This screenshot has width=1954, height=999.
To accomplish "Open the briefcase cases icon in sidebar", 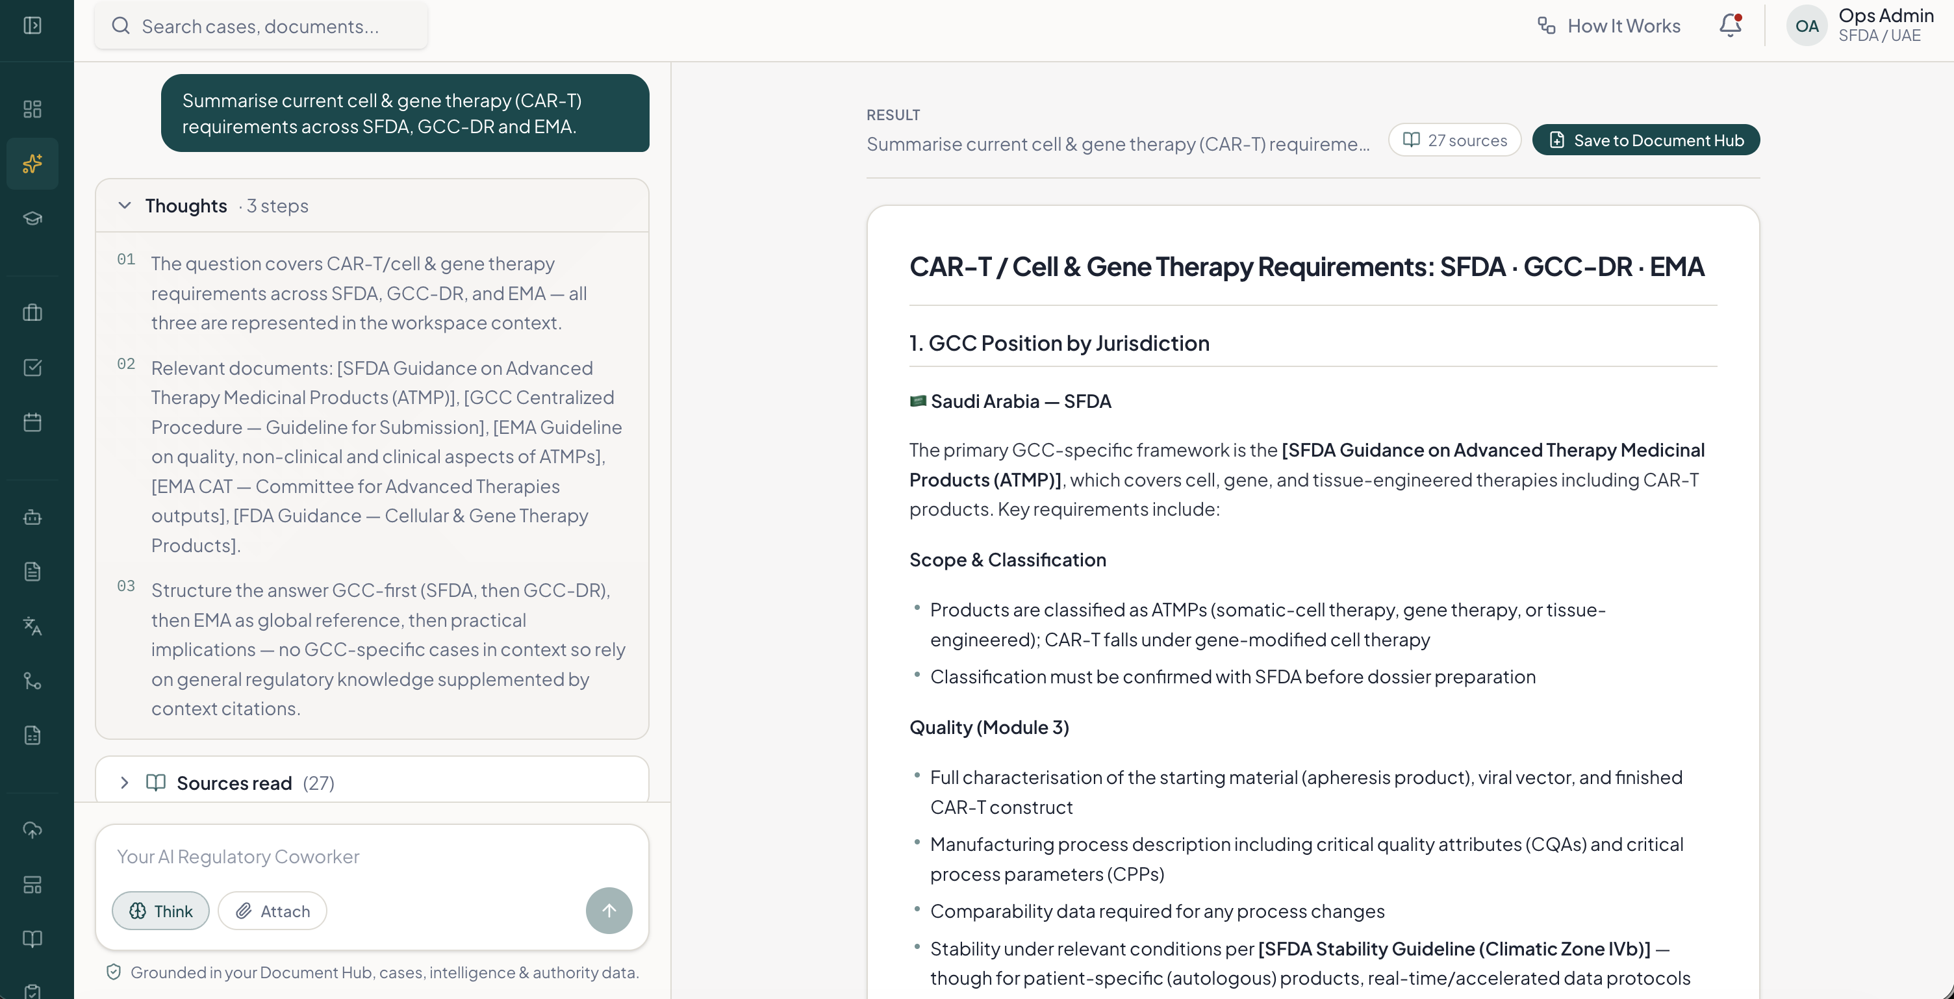I will tap(32, 312).
